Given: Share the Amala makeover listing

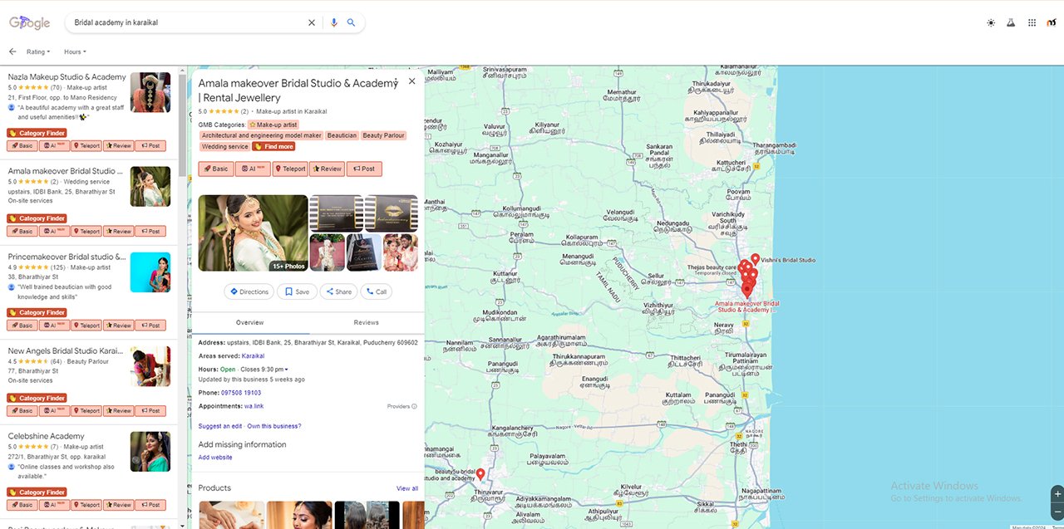Looking at the screenshot, I should tap(338, 291).
